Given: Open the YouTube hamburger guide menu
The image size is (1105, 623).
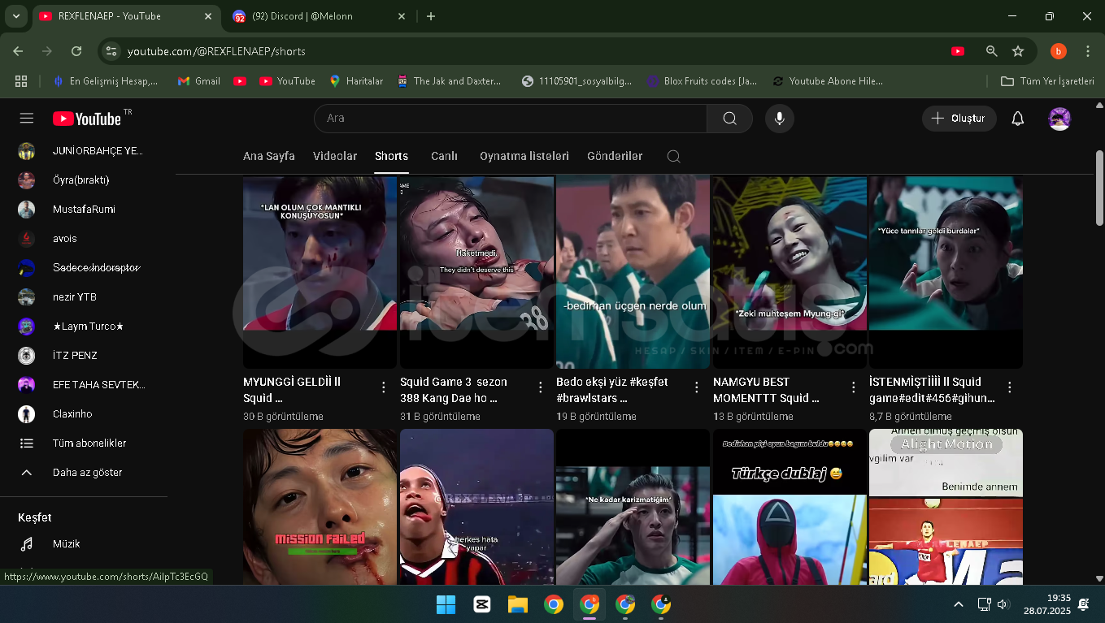Looking at the screenshot, I should point(27,119).
